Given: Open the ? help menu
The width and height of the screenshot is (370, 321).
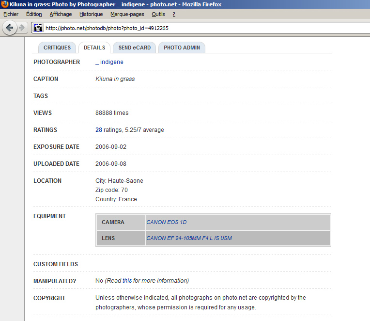Looking at the screenshot, I should click(174, 14).
